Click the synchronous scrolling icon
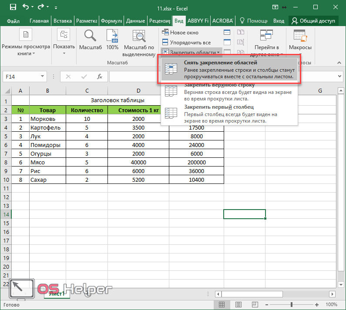This screenshot has width=346, height=310. [241, 42]
